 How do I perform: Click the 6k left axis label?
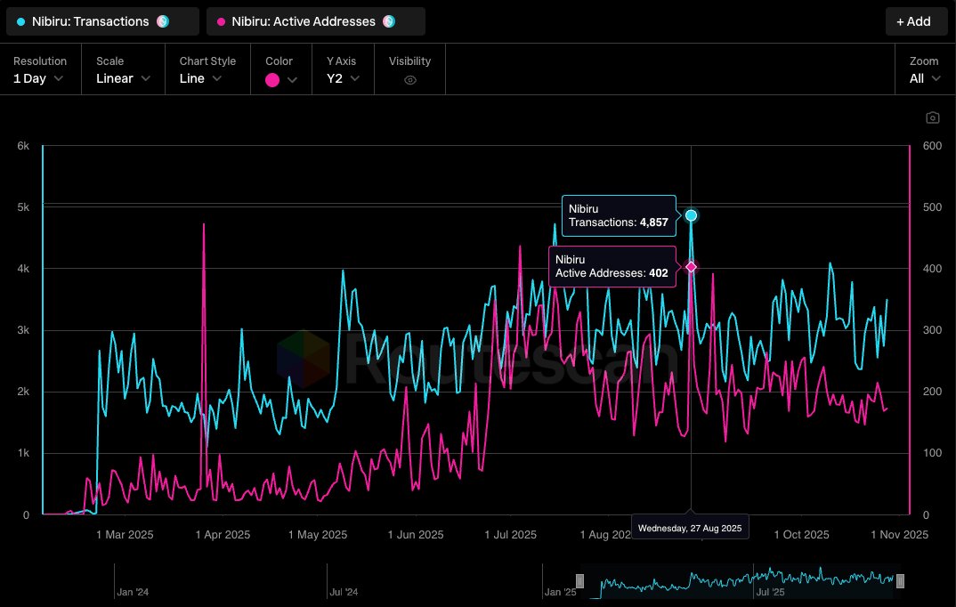[x=23, y=146]
